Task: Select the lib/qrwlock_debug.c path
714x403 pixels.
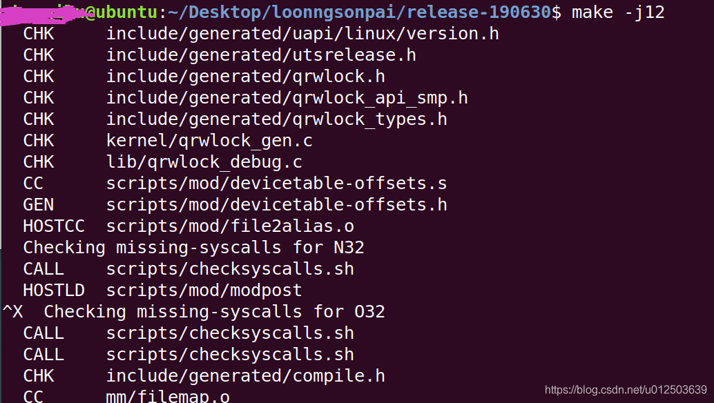Action: [x=204, y=162]
